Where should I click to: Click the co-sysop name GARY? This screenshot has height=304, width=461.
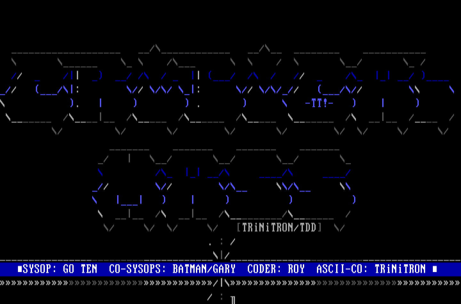click(x=224, y=269)
